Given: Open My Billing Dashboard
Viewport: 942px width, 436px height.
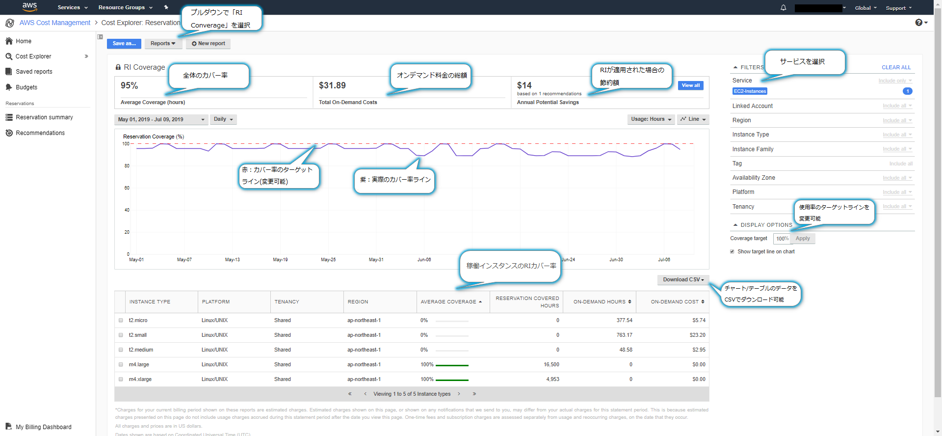Looking at the screenshot, I should click(x=44, y=427).
